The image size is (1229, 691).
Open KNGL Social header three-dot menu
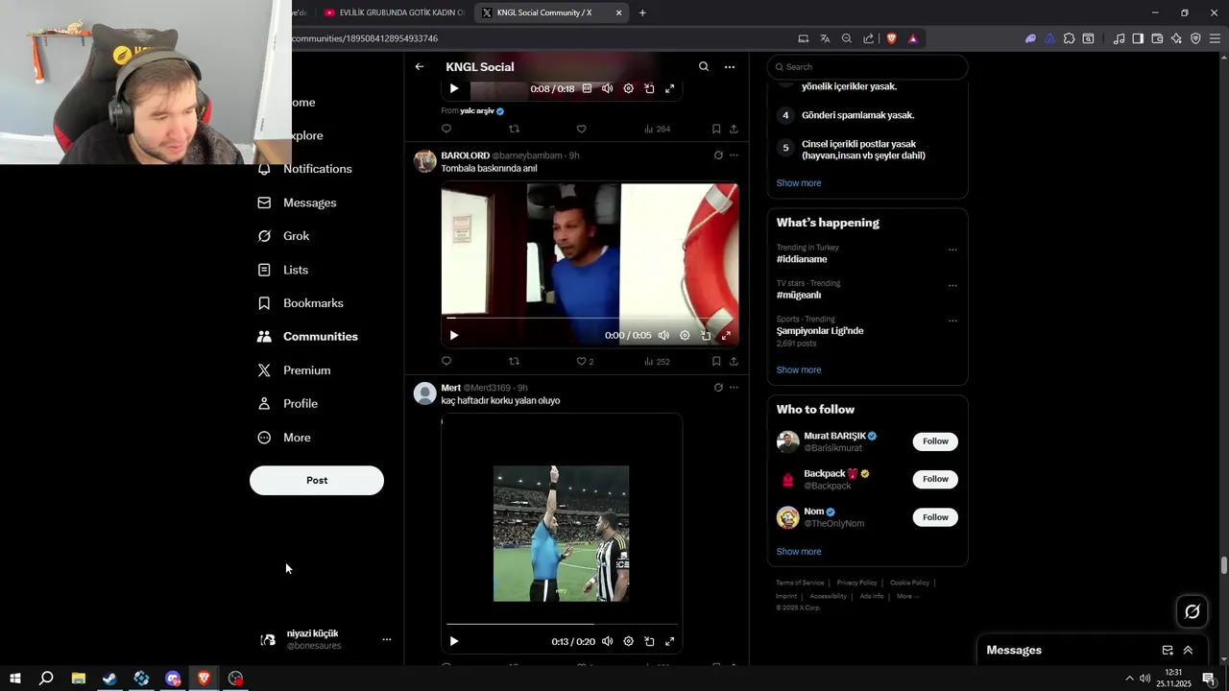pos(730,67)
